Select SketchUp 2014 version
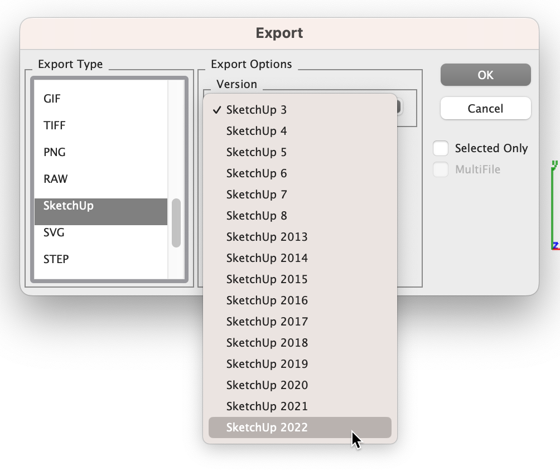The image size is (560, 476). tap(300, 258)
